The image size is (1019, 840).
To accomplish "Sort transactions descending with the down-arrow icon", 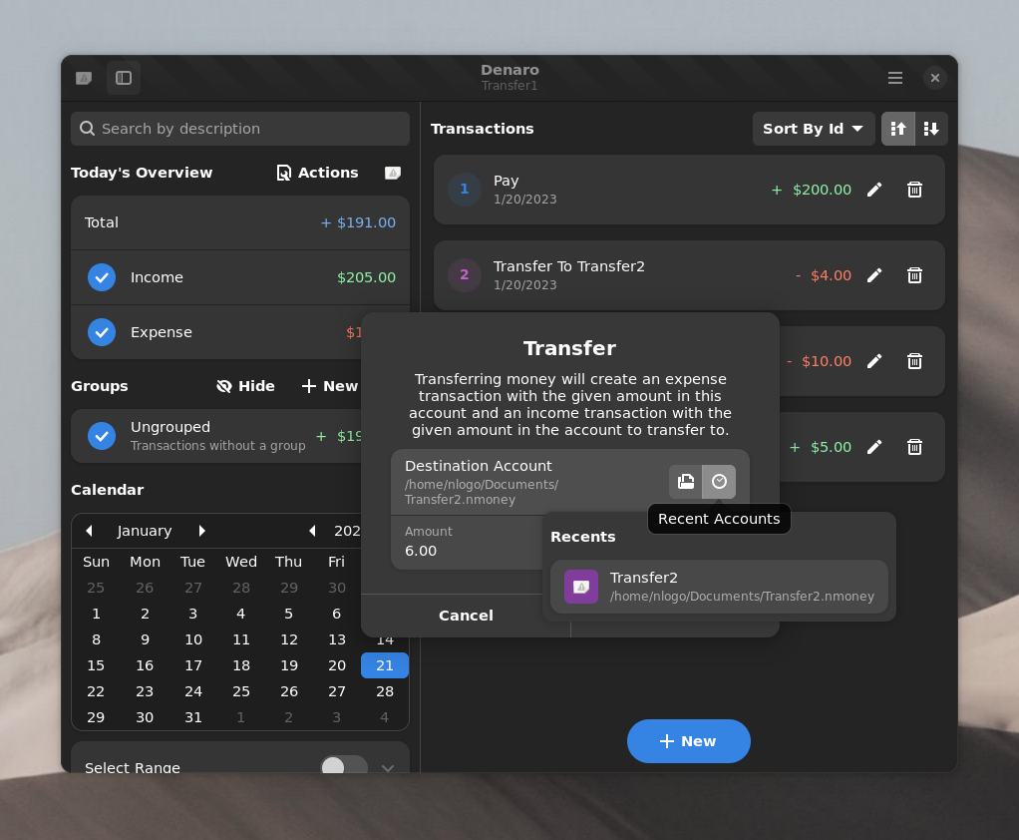I will tap(931, 129).
